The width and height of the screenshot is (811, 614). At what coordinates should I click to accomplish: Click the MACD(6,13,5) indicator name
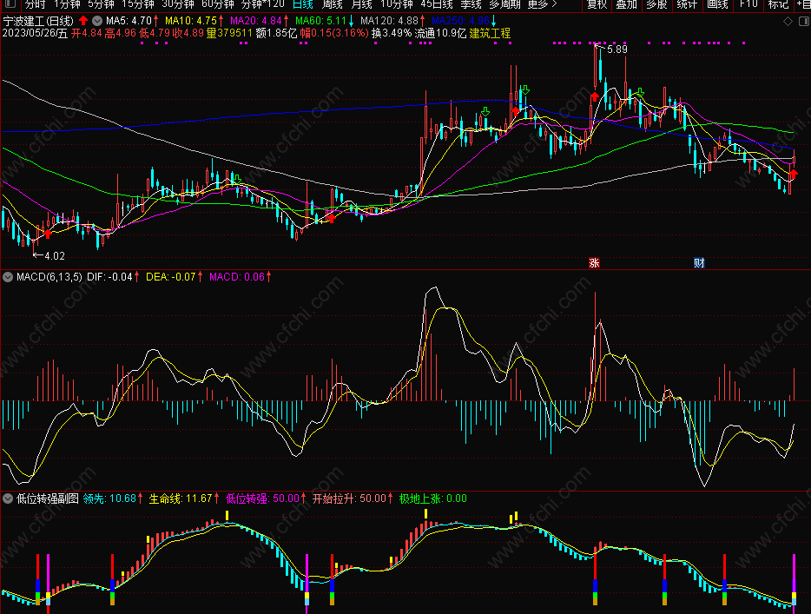pos(49,277)
